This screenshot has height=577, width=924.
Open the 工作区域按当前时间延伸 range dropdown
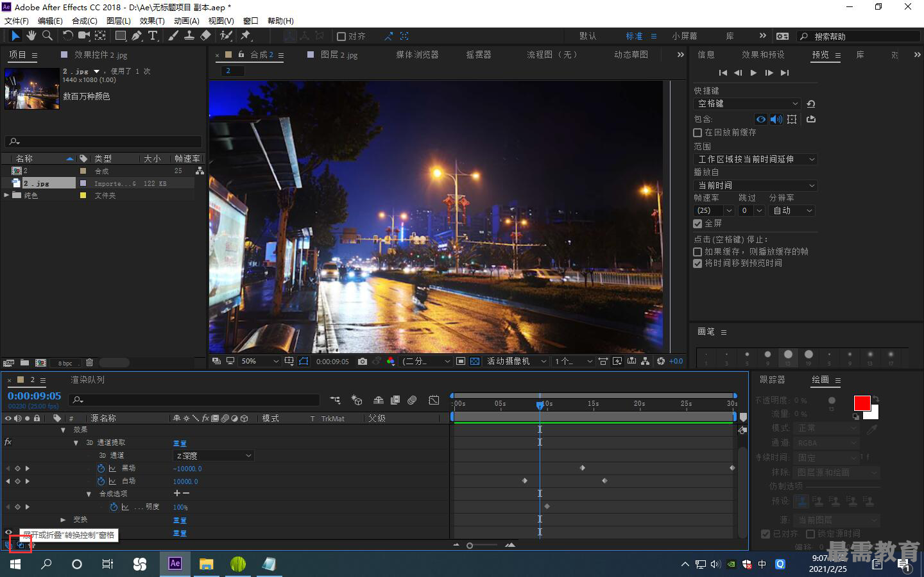755,159
